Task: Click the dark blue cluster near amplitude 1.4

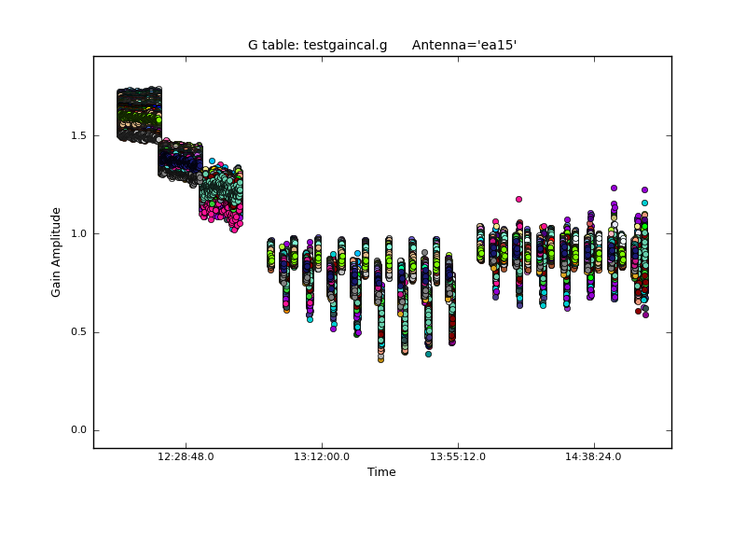Action: pyautogui.click(x=180, y=161)
